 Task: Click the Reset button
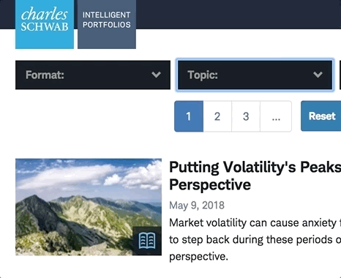pyautogui.click(x=321, y=116)
